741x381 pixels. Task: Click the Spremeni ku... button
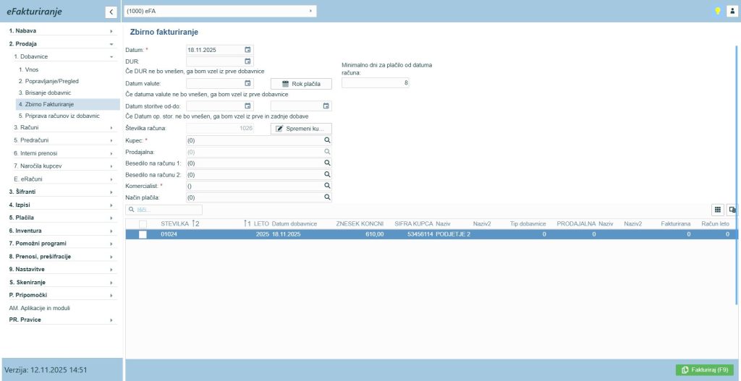pyautogui.click(x=301, y=128)
